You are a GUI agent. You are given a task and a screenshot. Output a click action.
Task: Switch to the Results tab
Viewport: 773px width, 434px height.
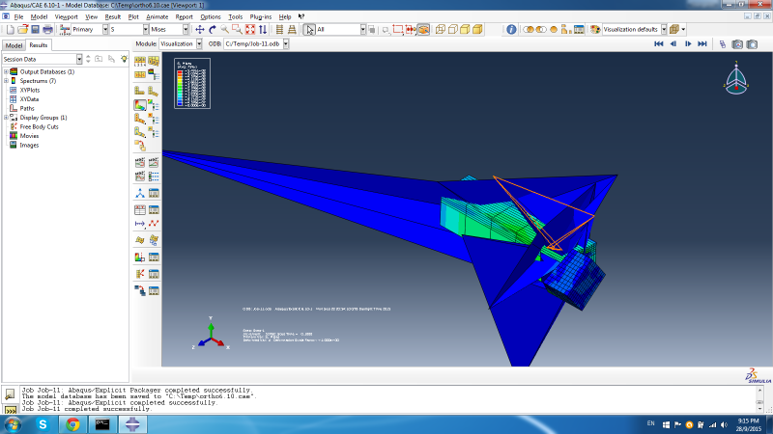[x=38, y=44]
